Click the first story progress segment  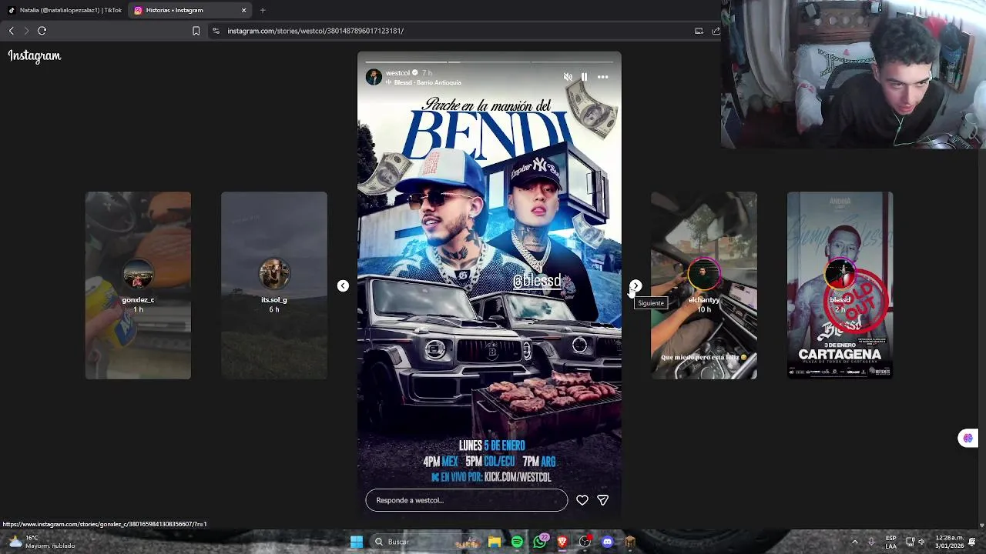pos(406,62)
